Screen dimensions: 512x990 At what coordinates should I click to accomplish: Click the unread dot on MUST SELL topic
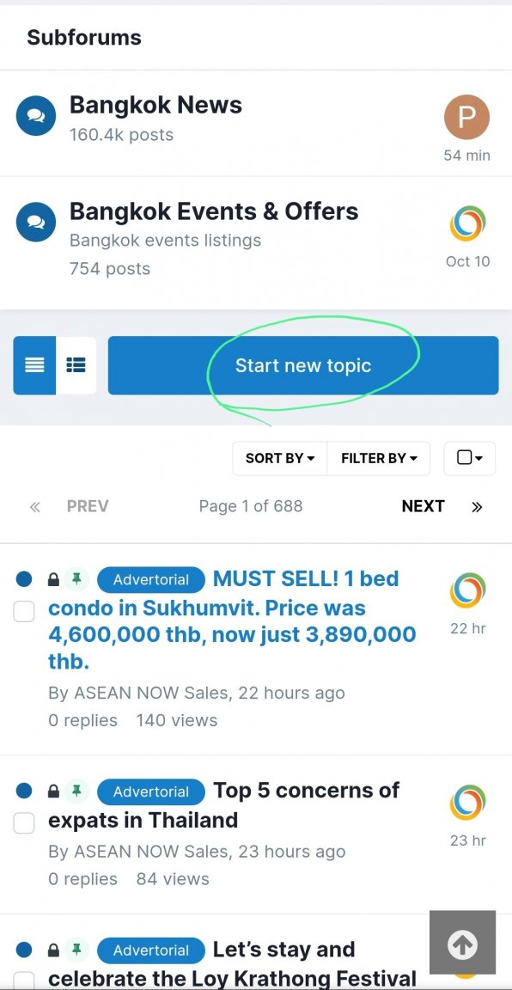(24, 579)
